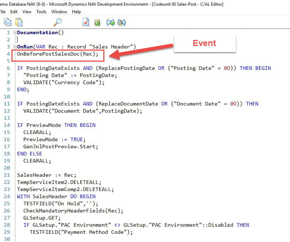This screenshot has width=290, height=242.
Task: Open the File menu
Action: point(3,11)
